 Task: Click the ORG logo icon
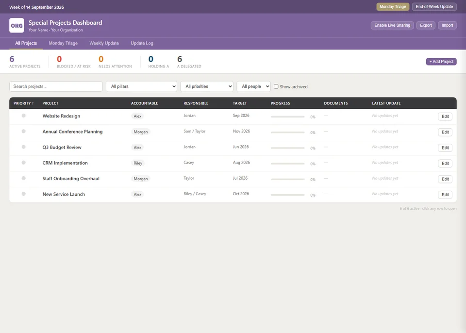pyautogui.click(x=17, y=26)
